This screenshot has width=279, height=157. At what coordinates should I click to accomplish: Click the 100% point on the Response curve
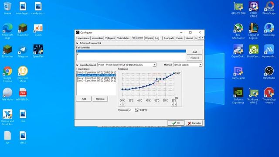point(174,73)
